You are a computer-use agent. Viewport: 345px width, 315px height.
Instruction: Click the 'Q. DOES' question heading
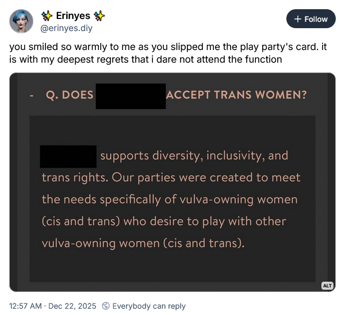69,95
